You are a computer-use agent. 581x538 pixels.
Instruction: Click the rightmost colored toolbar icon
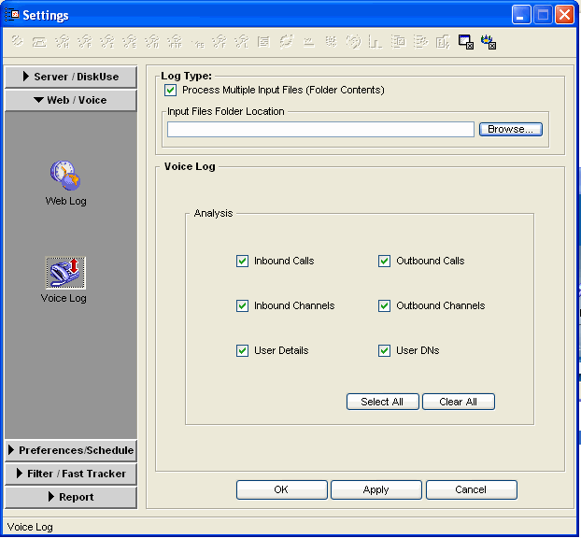point(488,42)
